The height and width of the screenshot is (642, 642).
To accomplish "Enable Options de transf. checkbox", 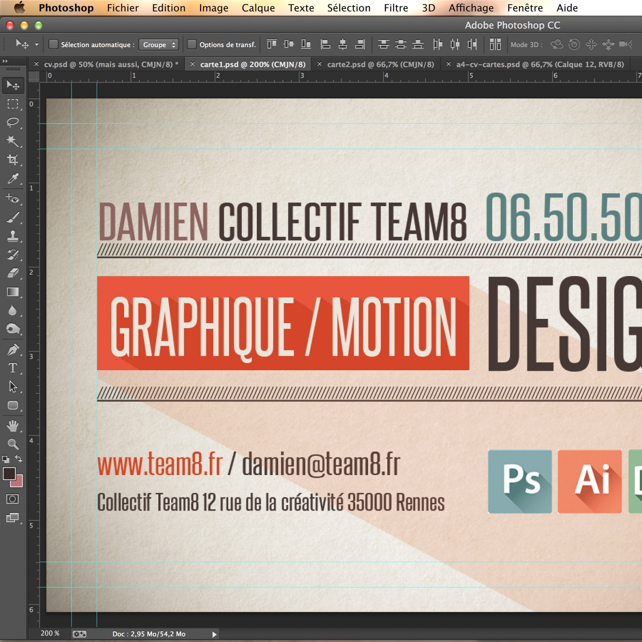I will (x=192, y=45).
